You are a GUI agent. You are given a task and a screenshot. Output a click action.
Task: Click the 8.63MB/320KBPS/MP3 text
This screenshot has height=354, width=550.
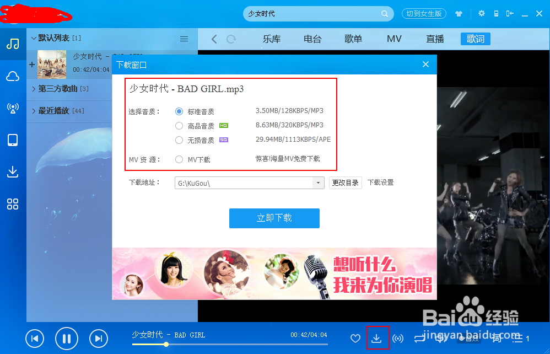click(289, 125)
